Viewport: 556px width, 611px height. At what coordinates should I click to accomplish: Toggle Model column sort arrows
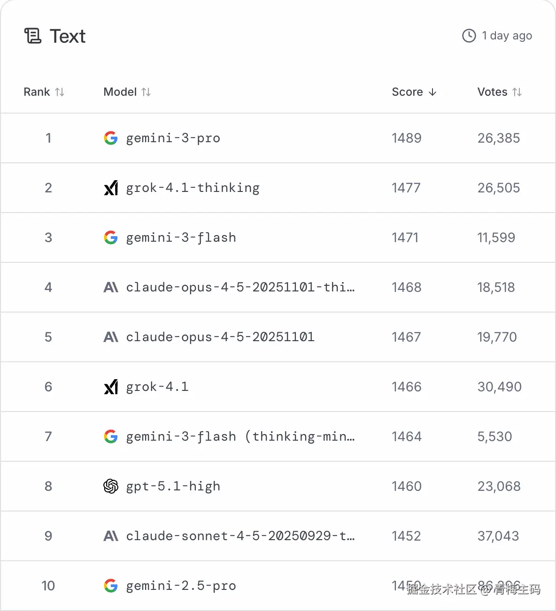146,92
